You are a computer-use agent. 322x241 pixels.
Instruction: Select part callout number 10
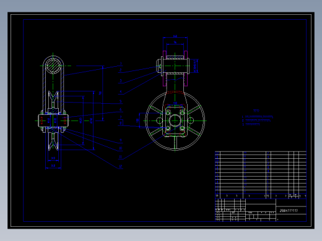click(121, 148)
